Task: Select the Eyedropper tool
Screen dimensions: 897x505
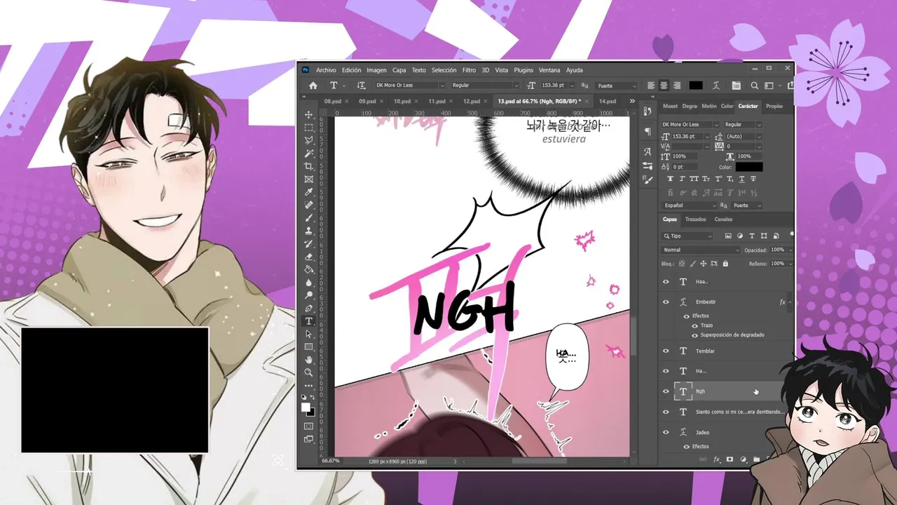Action: click(x=308, y=192)
